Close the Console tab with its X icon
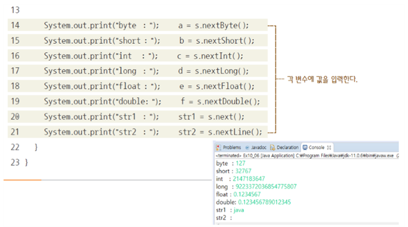This screenshot has width=408, height=227. point(329,148)
